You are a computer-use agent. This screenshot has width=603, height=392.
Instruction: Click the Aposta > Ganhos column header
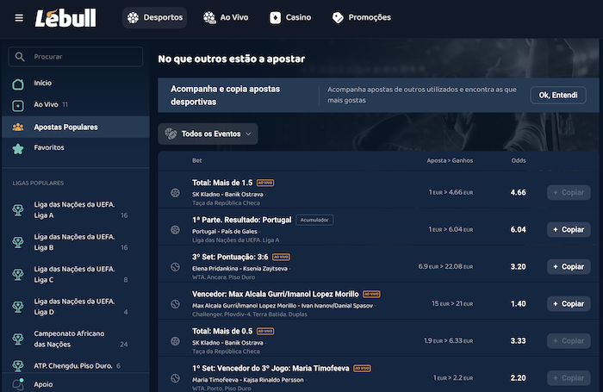450,160
